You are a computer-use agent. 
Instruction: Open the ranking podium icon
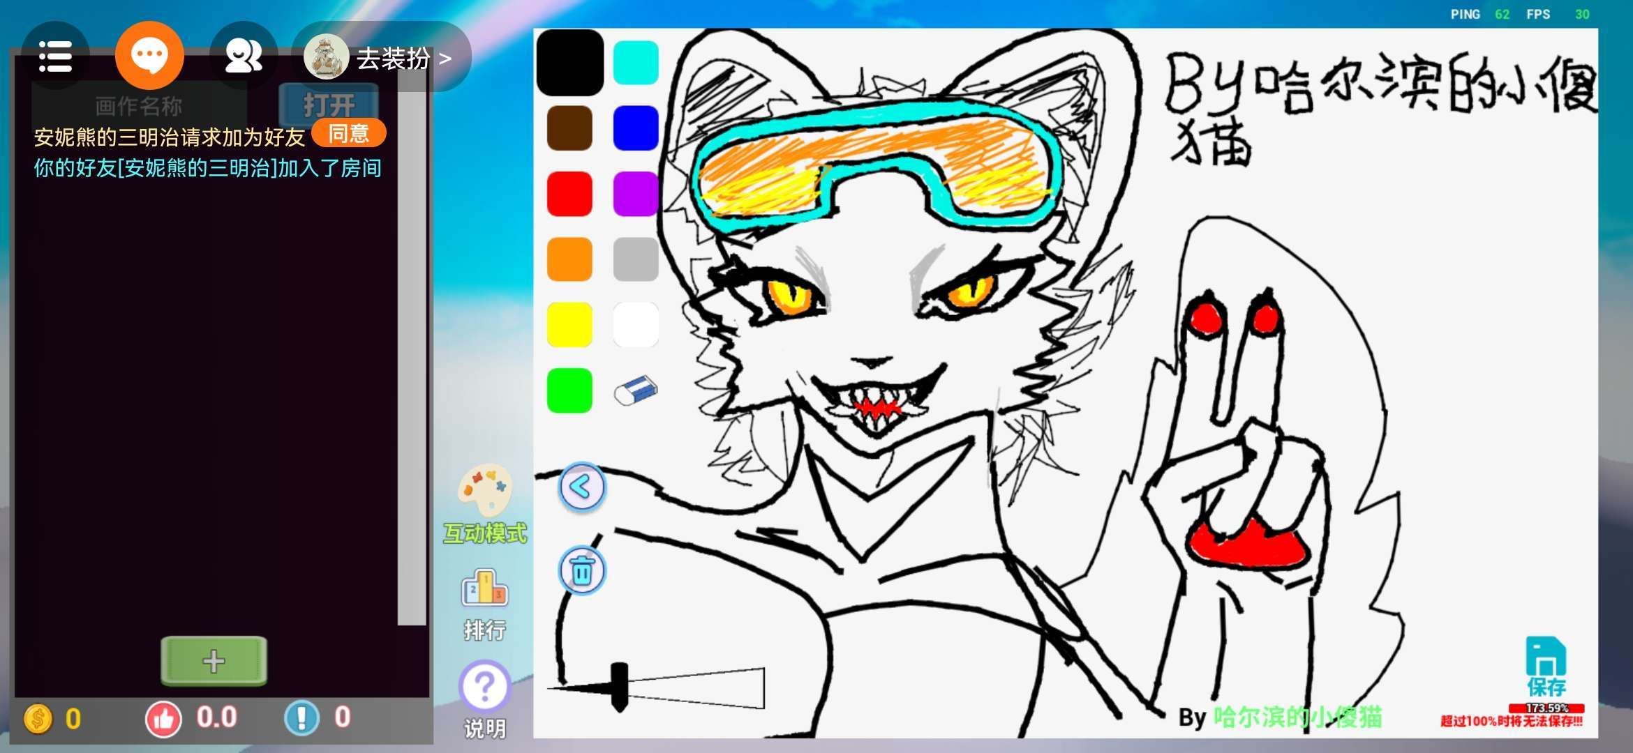coord(484,590)
